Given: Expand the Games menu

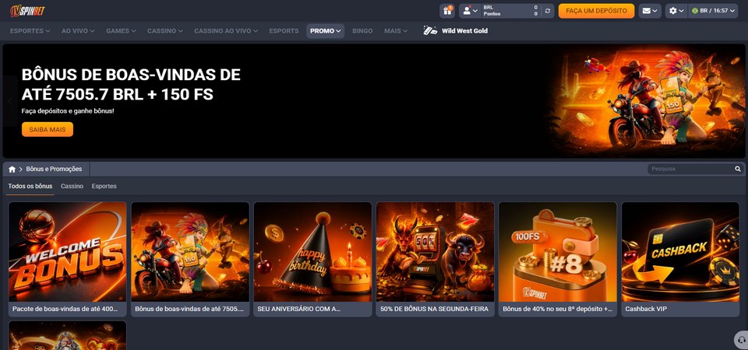Looking at the screenshot, I should [x=121, y=31].
